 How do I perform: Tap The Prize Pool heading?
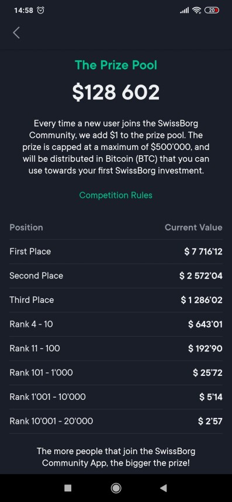tap(116, 65)
